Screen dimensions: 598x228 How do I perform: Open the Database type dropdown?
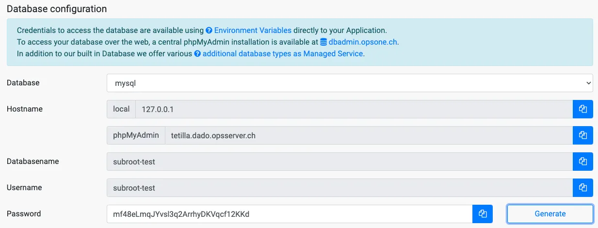click(350, 83)
